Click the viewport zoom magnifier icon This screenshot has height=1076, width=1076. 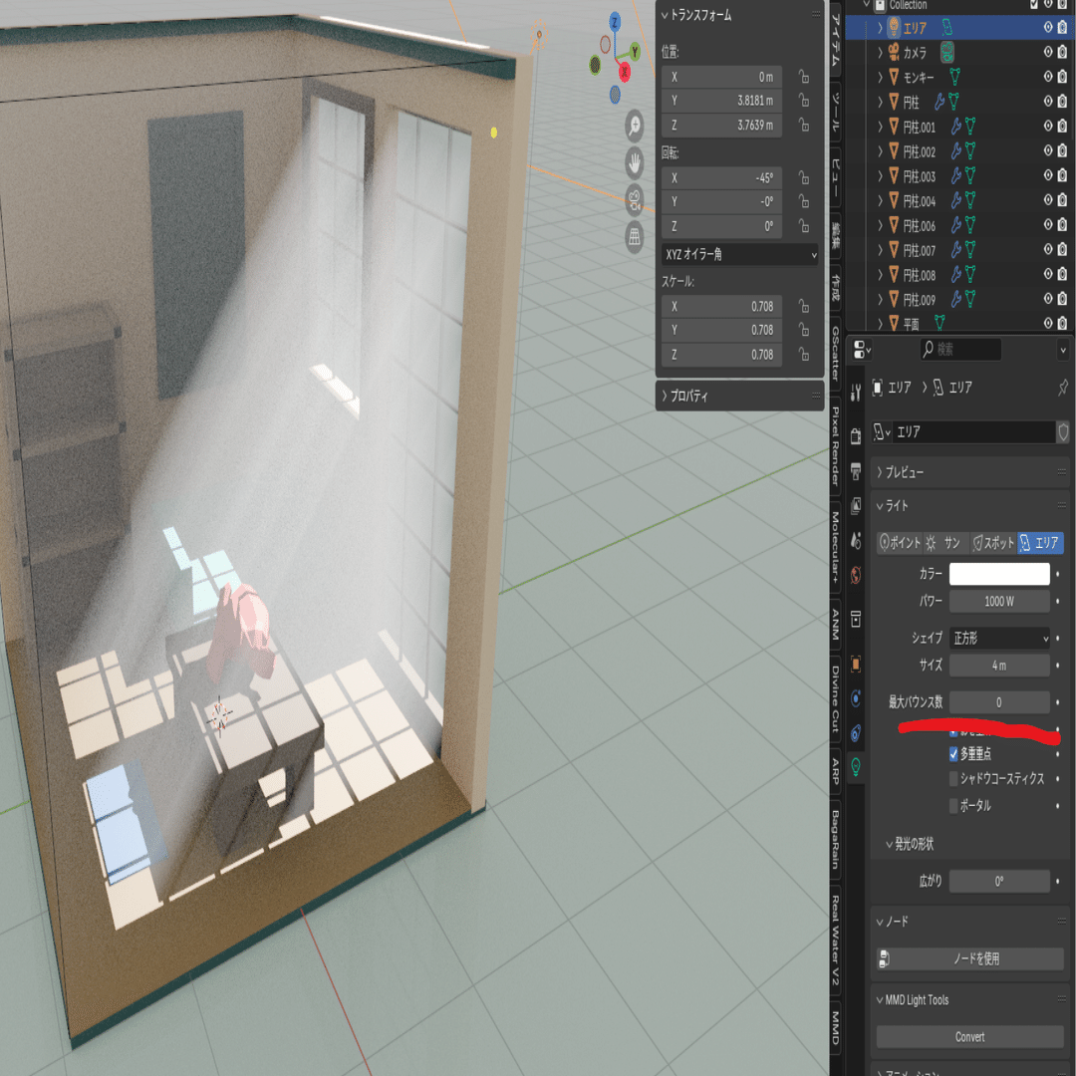pyautogui.click(x=634, y=126)
